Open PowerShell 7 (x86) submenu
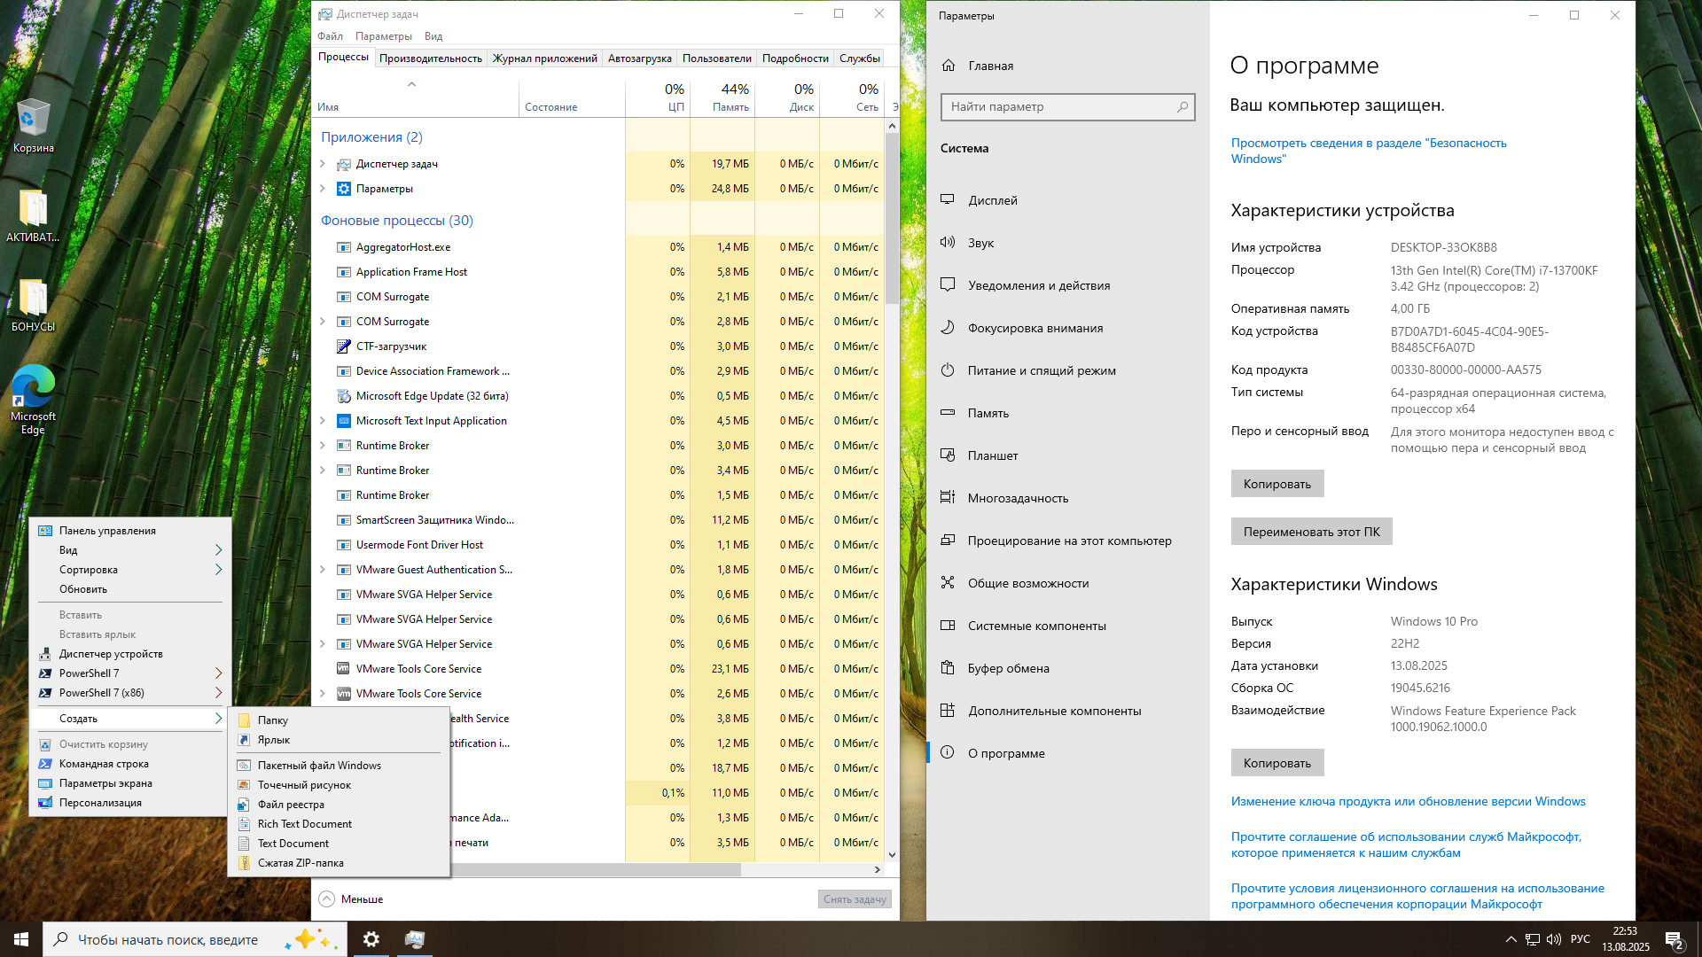 130,693
